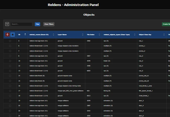Sort by related_objects_types (Class Type) arrows
The image size is (170, 117).
[135, 35]
